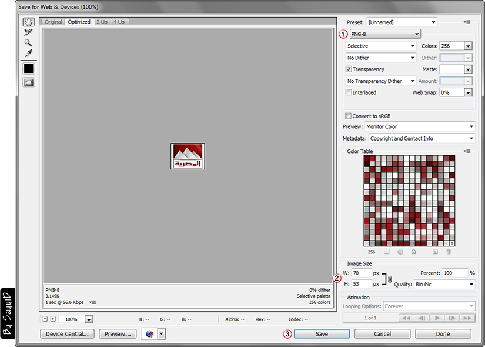Select the Hand tool

click(28, 22)
